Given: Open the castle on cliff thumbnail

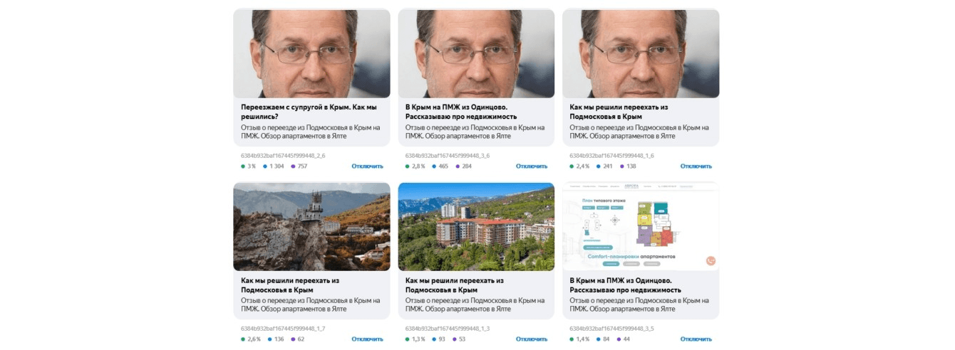Looking at the screenshot, I should [311, 226].
